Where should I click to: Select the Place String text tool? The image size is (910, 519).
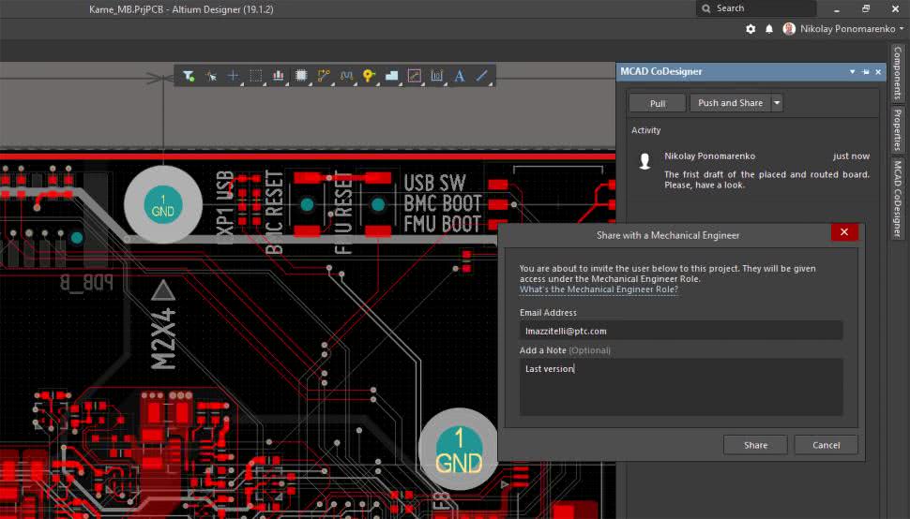[x=460, y=76]
